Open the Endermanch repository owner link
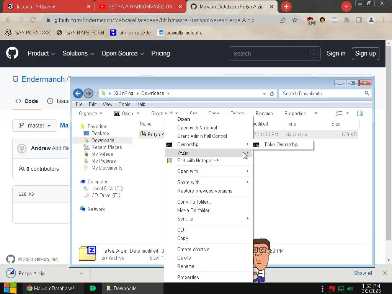Screen dimensions: 392x294 click(43, 79)
